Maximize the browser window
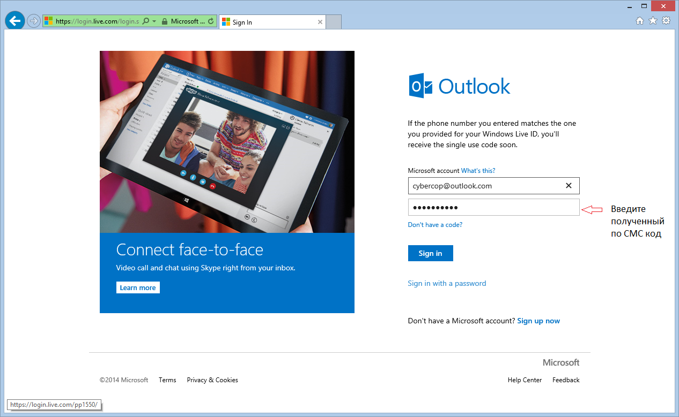 tap(644, 6)
